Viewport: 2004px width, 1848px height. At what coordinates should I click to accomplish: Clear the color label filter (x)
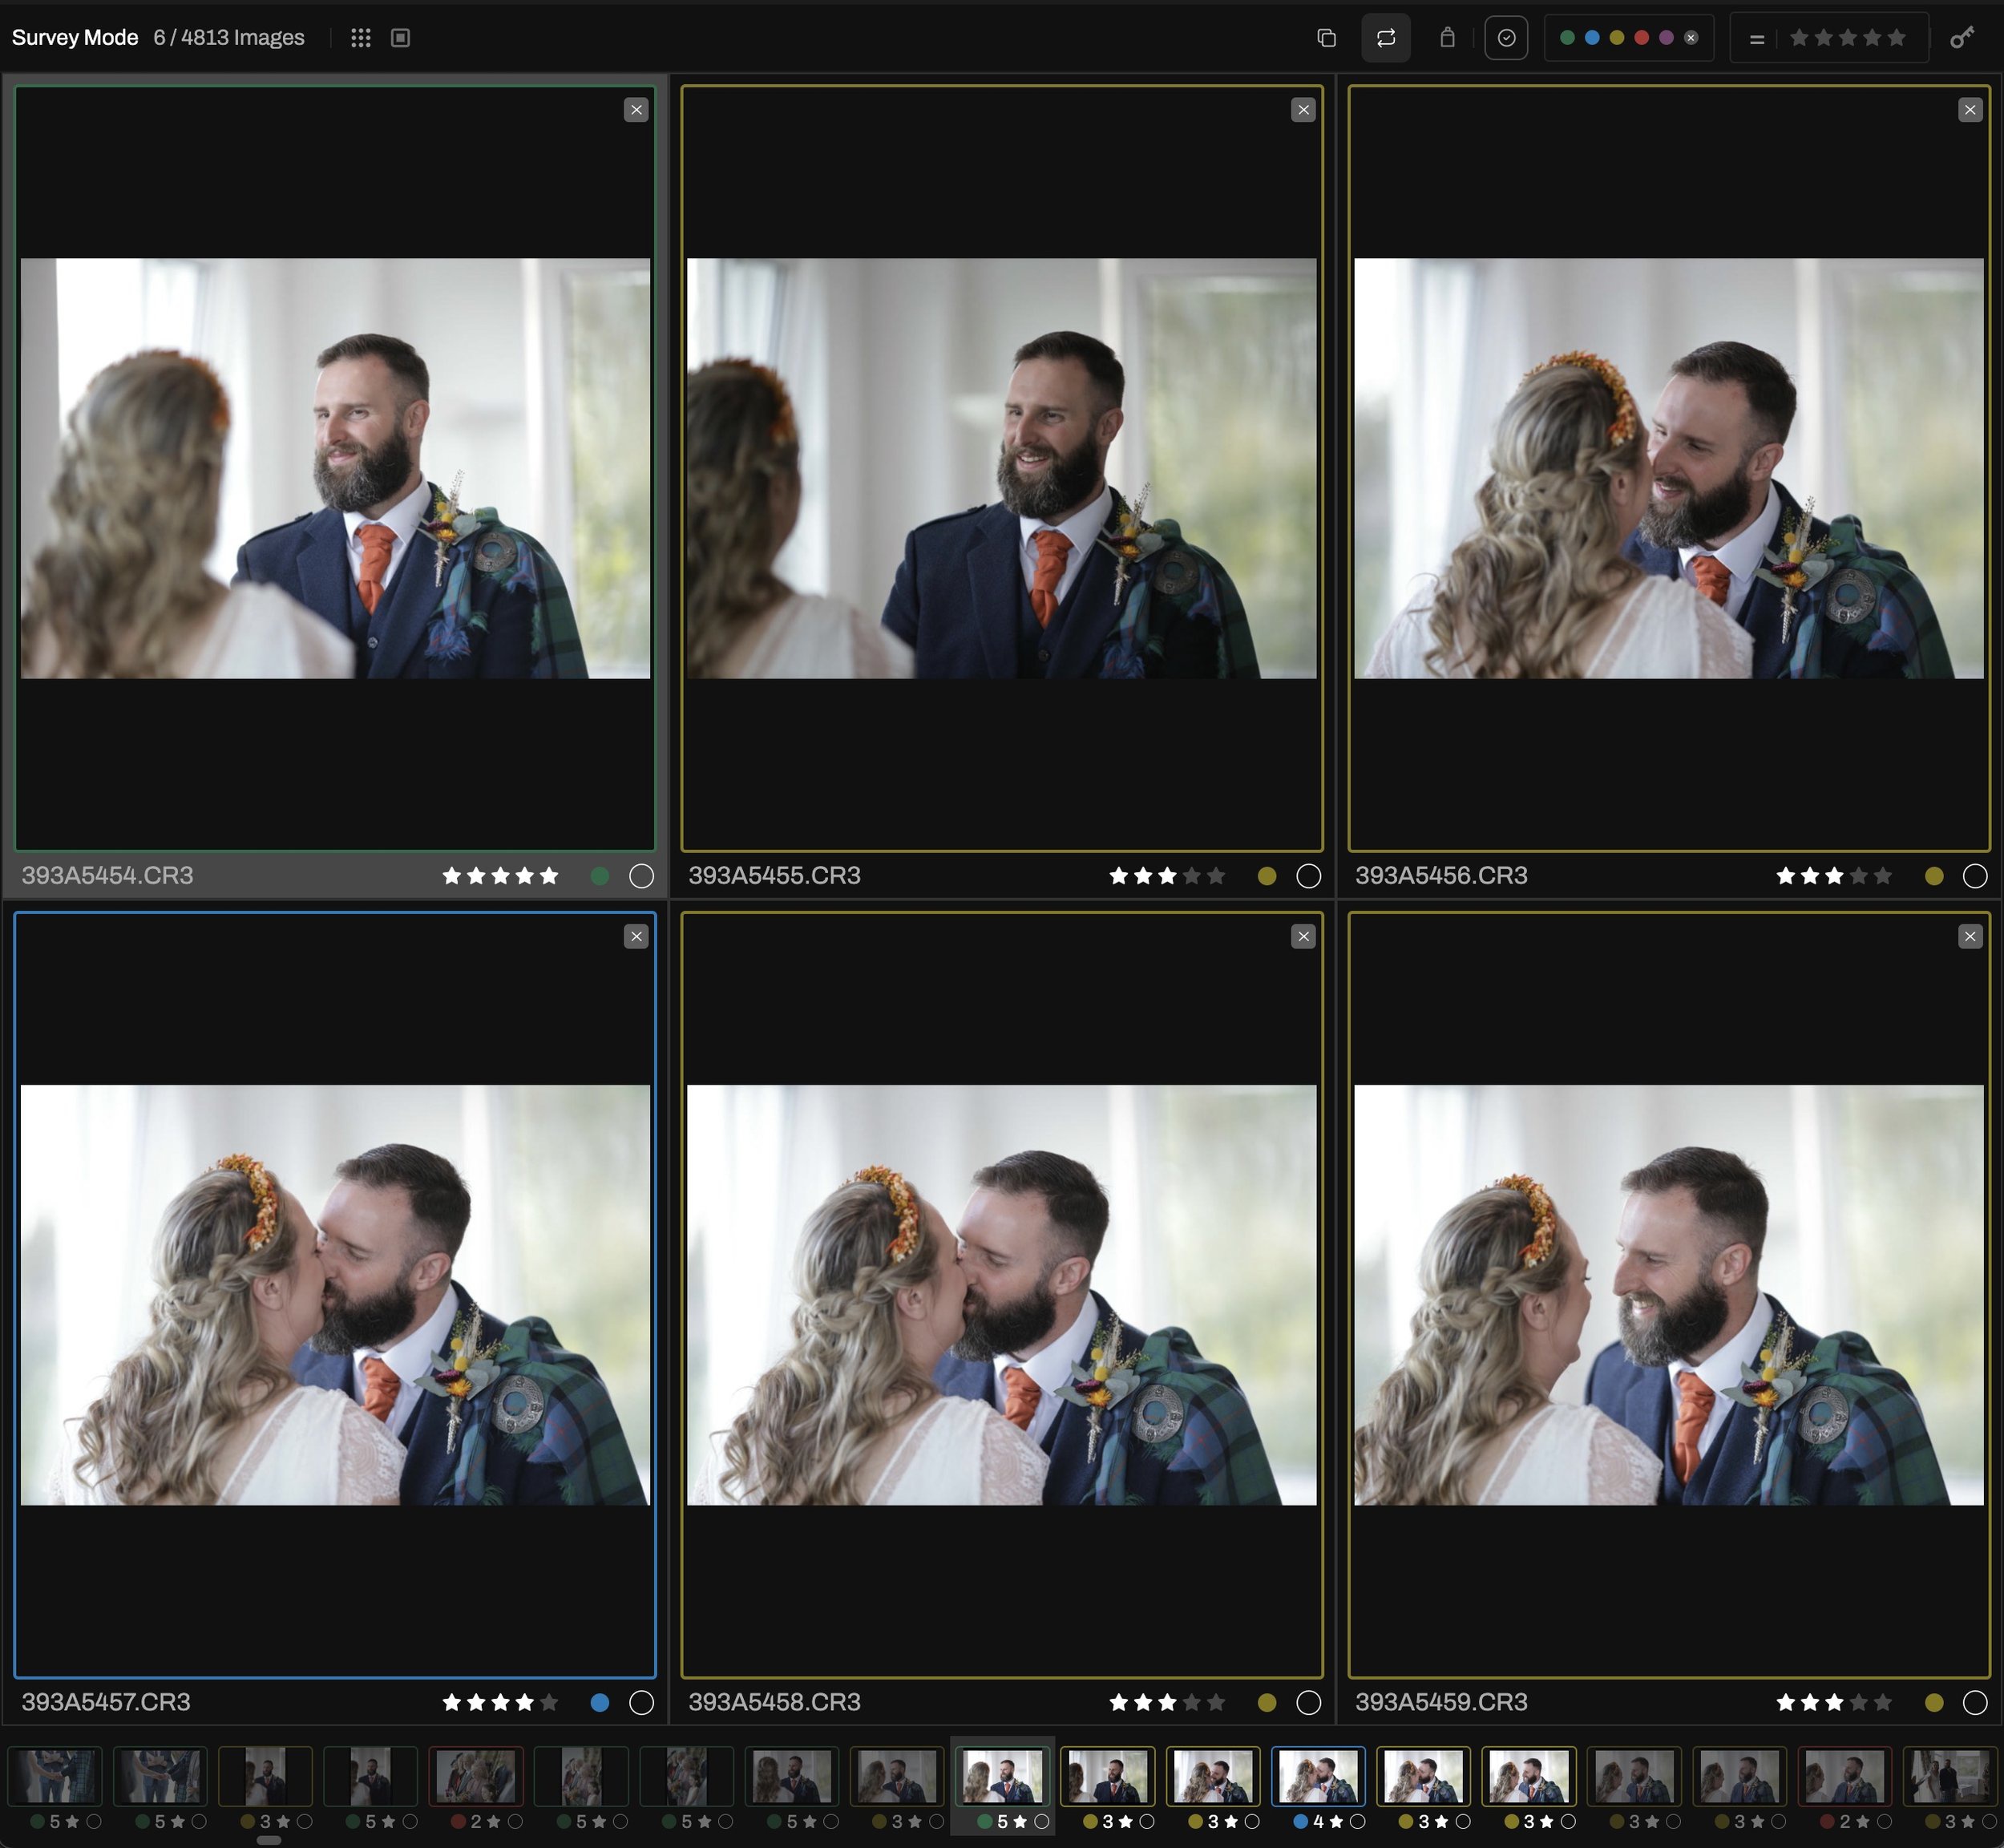[1691, 38]
